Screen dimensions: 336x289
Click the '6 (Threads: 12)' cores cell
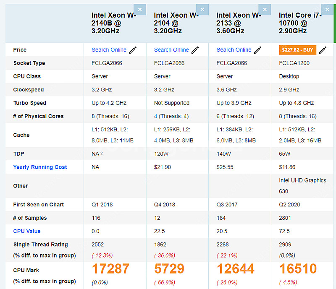point(235,116)
